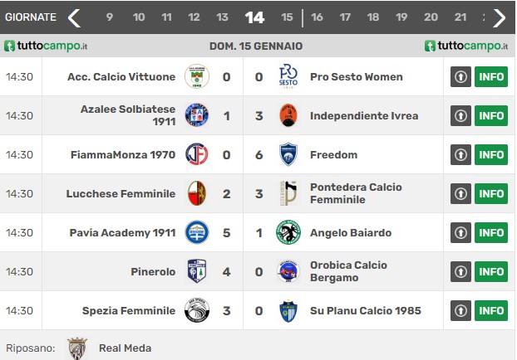This screenshot has height=360, width=517.
Task: Go to previous giornate with left chevron
Action: [74, 17]
